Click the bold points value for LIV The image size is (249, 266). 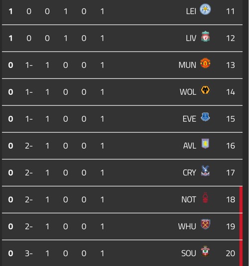10,38
